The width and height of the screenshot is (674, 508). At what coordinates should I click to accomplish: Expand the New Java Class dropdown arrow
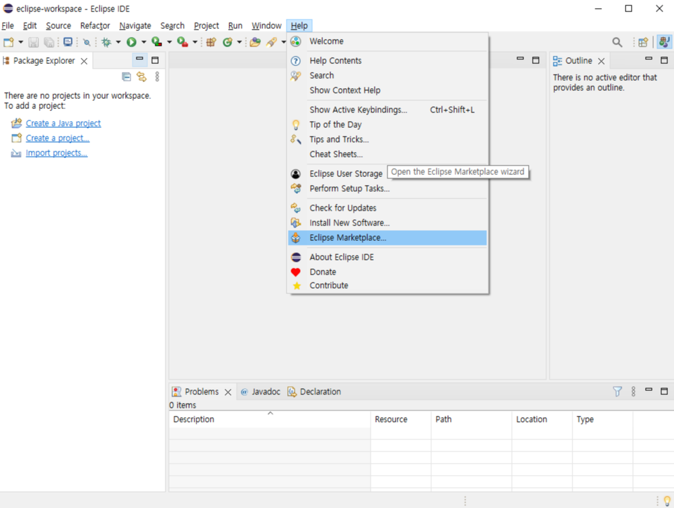pos(239,42)
